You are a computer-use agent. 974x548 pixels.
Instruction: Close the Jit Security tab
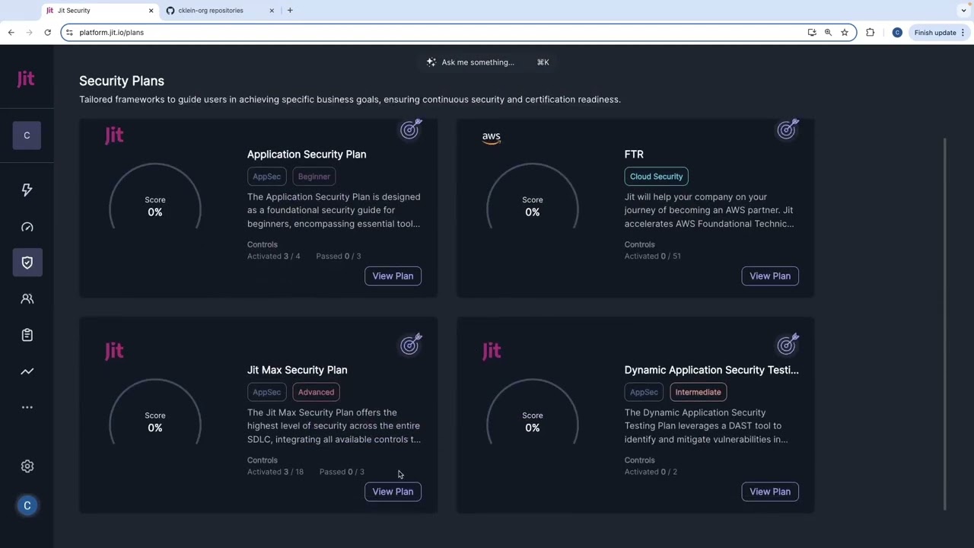pos(151,11)
